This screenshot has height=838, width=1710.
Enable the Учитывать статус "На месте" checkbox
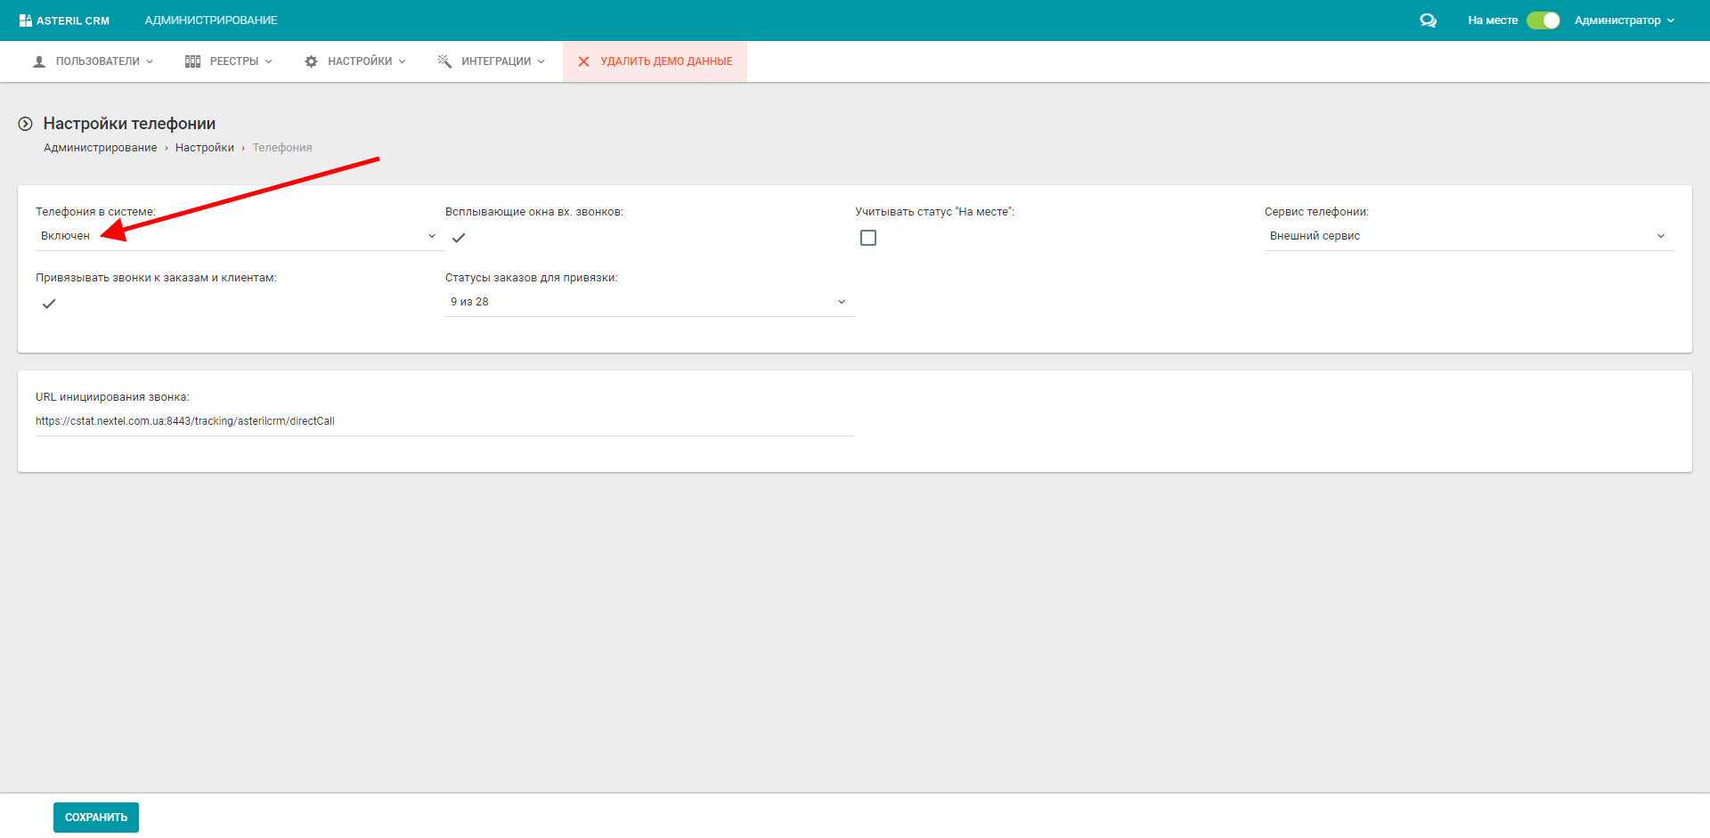[x=868, y=238]
